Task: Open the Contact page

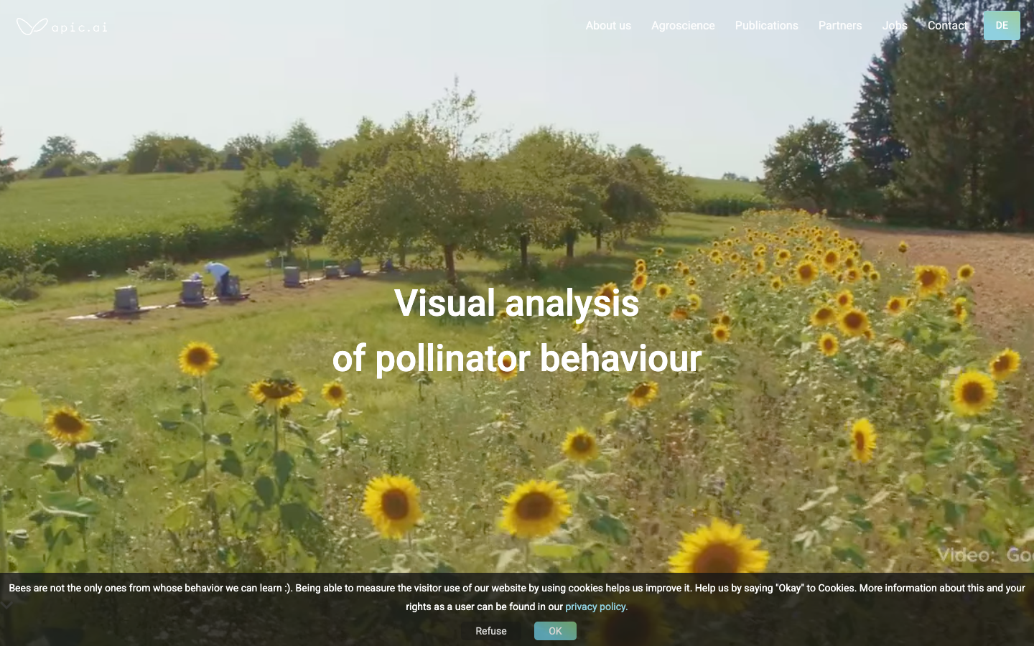Action: (948, 26)
